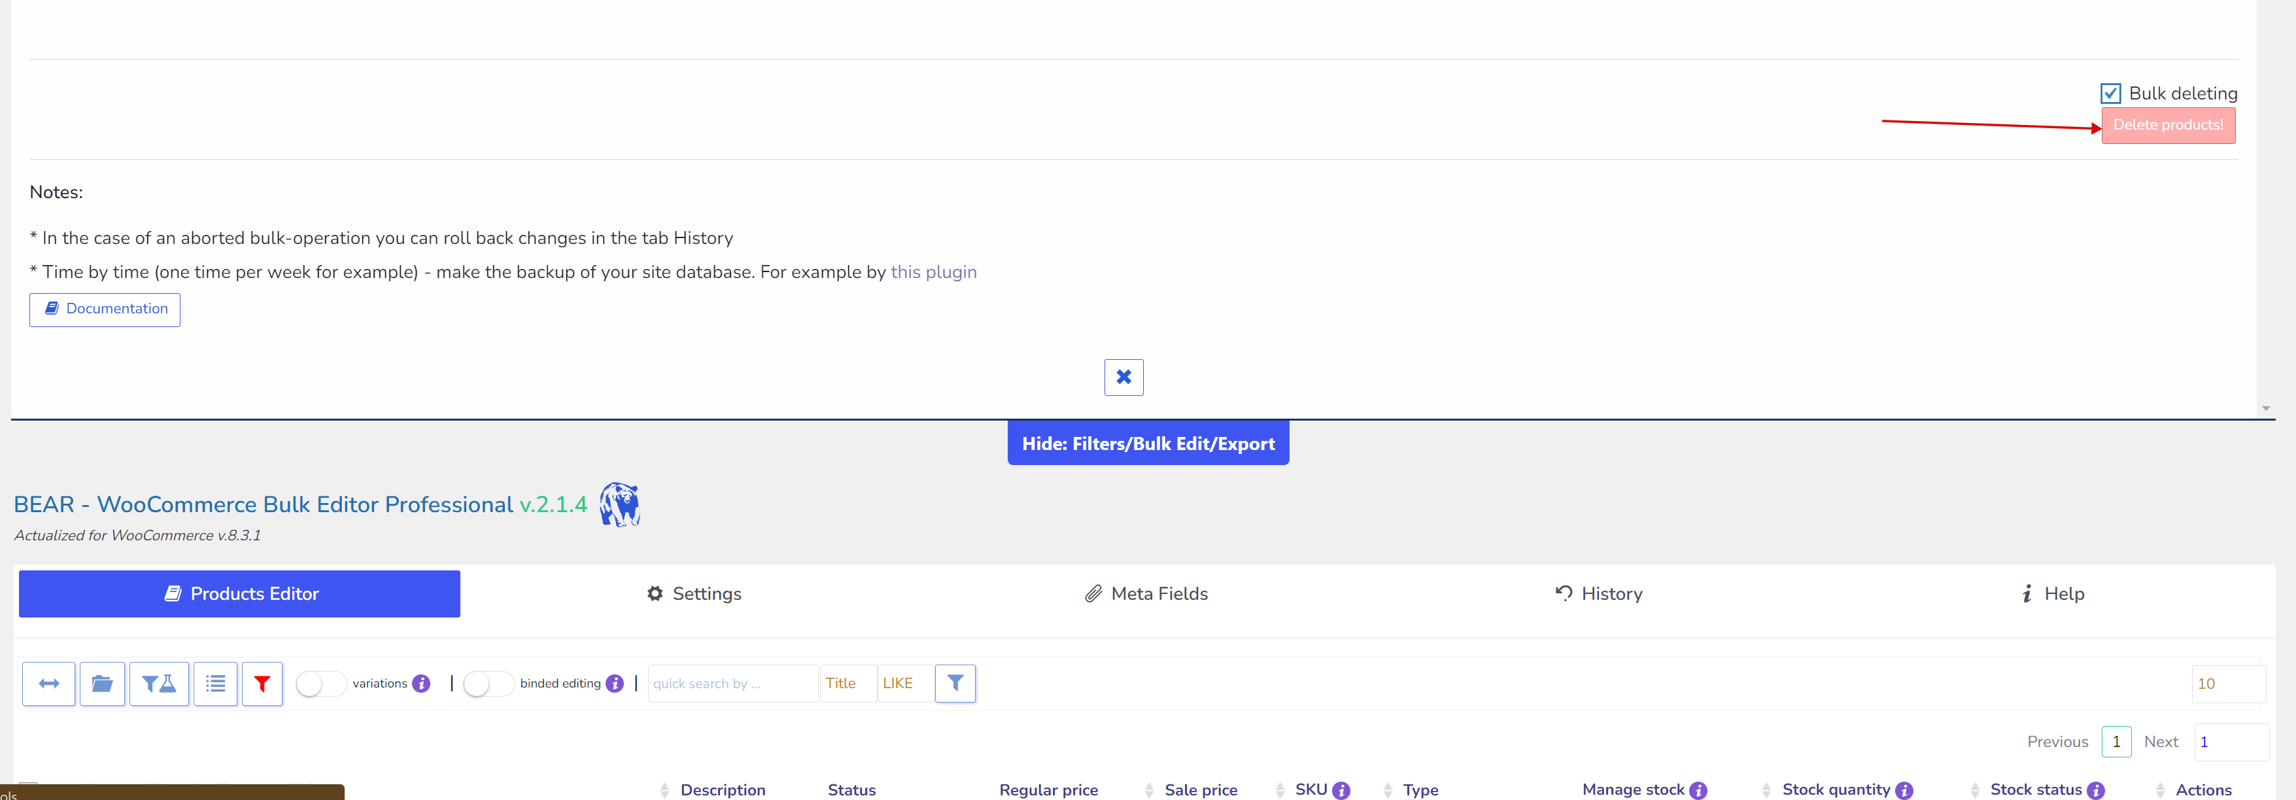Follow the 'this plugin' link
The width and height of the screenshot is (2296, 800).
(x=933, y=272)
